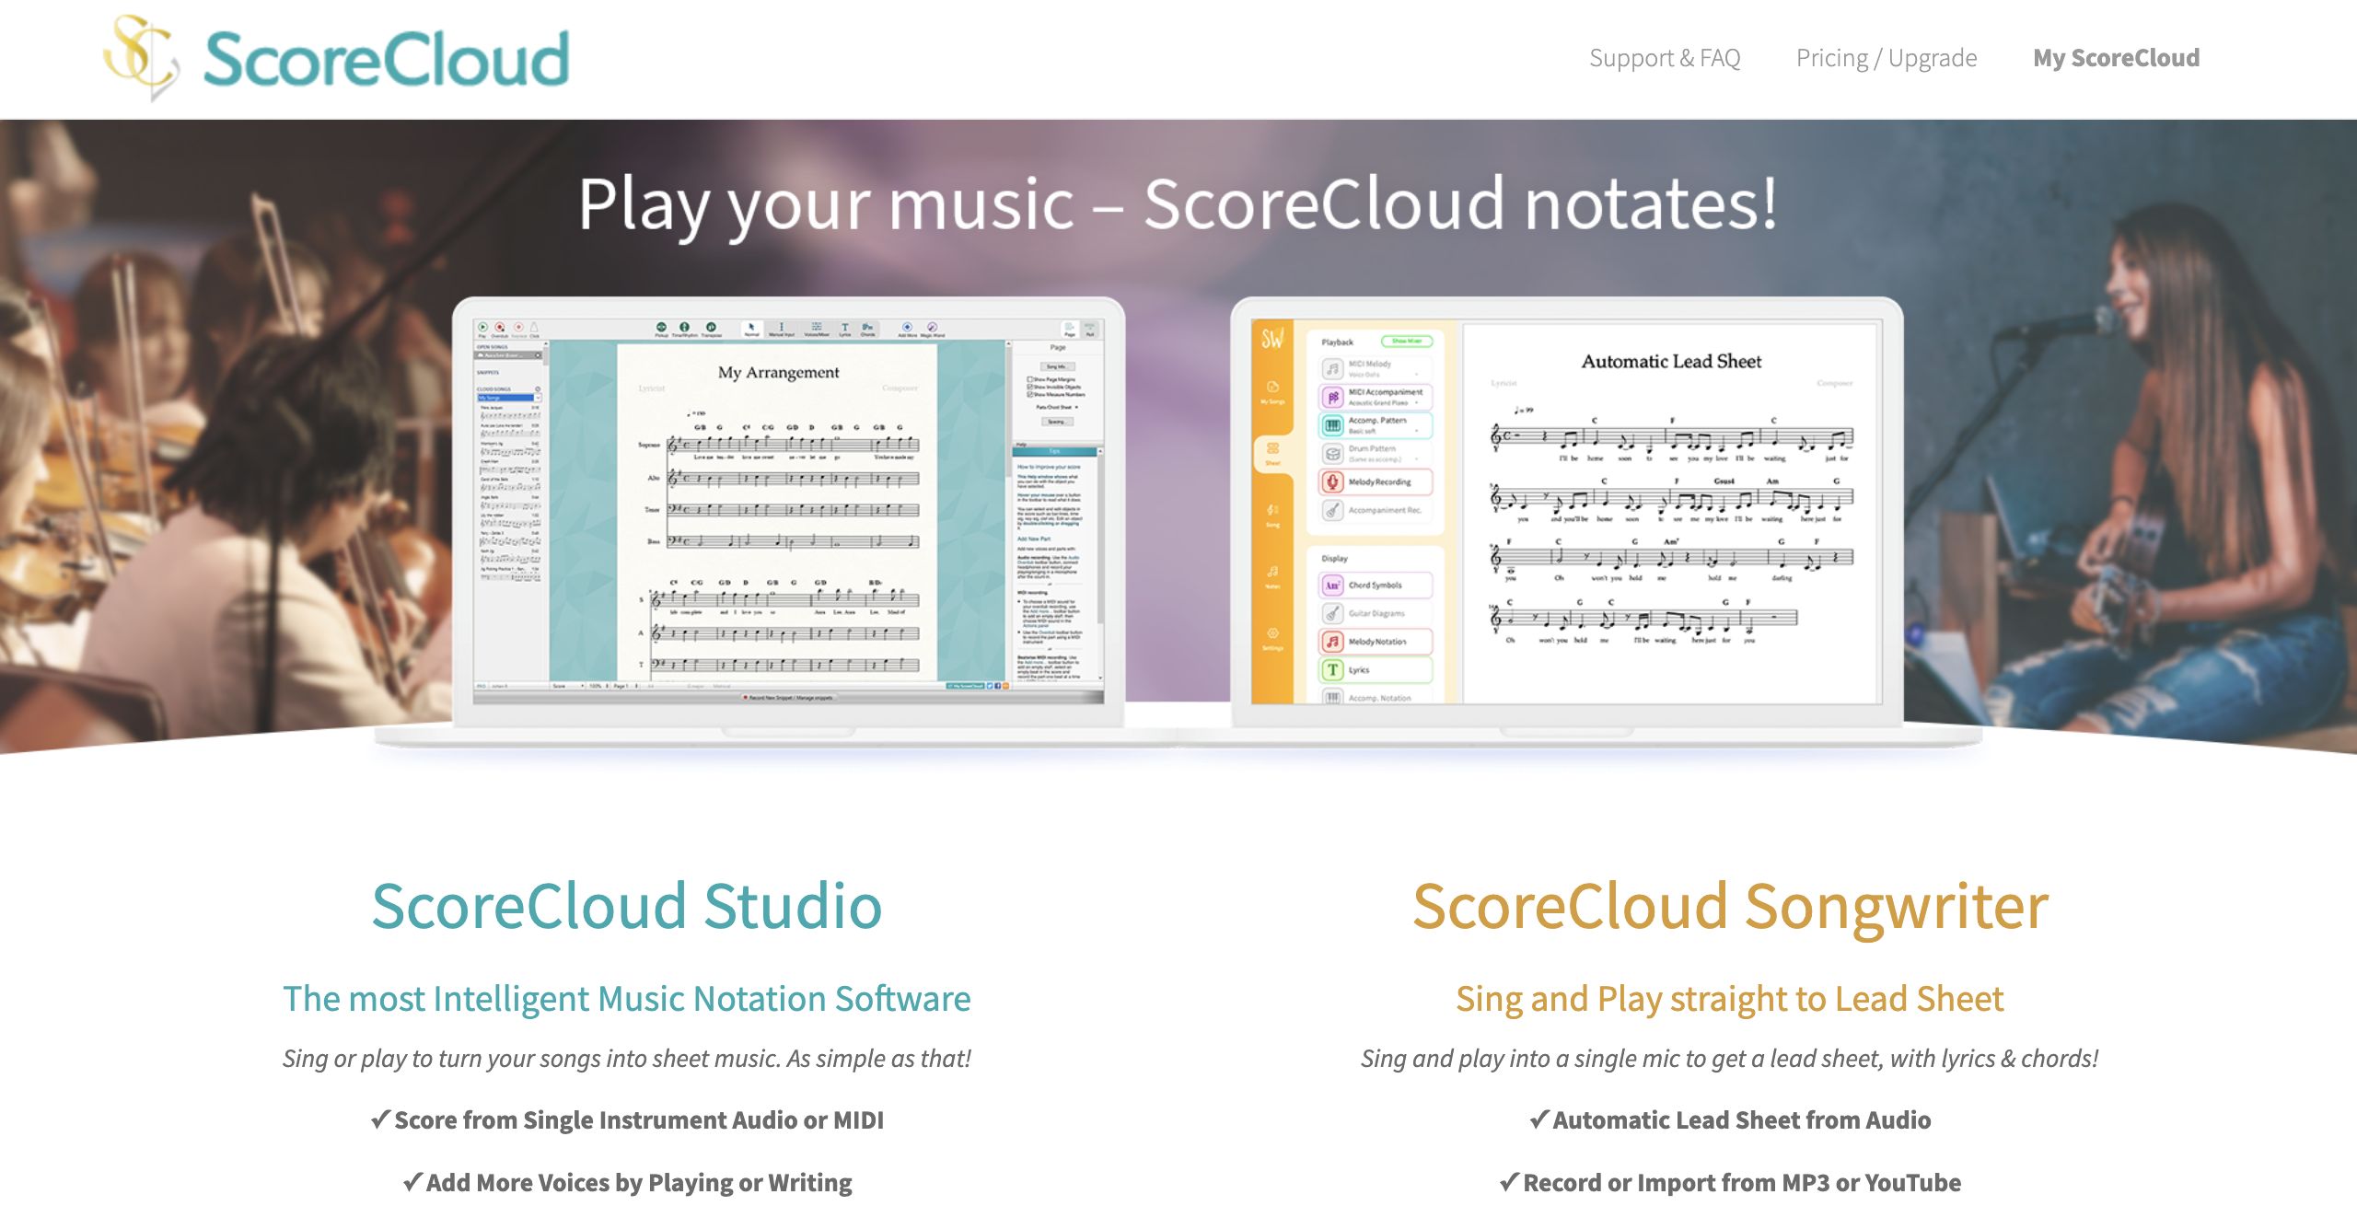
Task: Open My ScoreCloud
Action: [x=2116, y=58]
